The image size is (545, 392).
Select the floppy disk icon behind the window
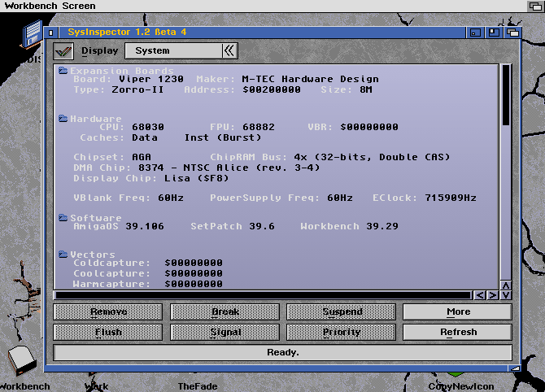(x=33, y=35)
